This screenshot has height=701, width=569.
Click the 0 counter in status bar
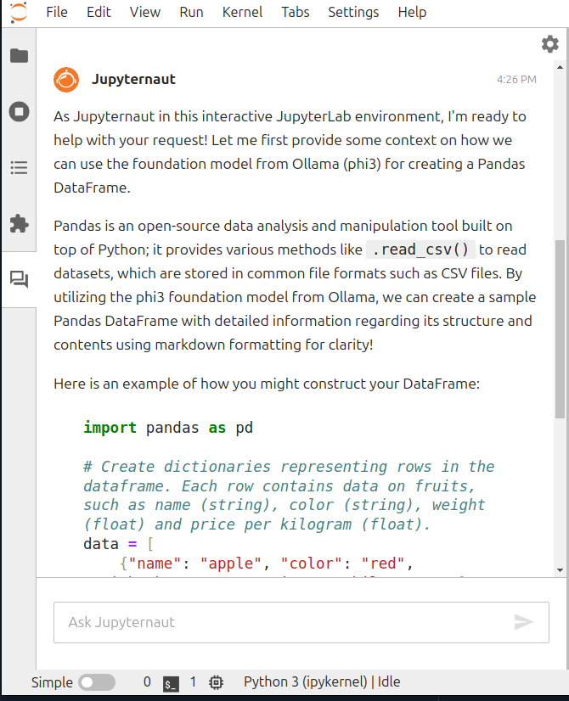pyautogui.click(x=147, y=681)
